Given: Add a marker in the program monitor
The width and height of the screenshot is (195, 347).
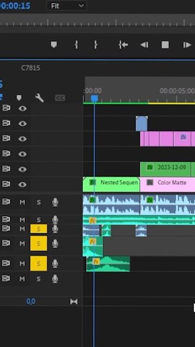Looking at the screenshot, I should tap(54, 44).
